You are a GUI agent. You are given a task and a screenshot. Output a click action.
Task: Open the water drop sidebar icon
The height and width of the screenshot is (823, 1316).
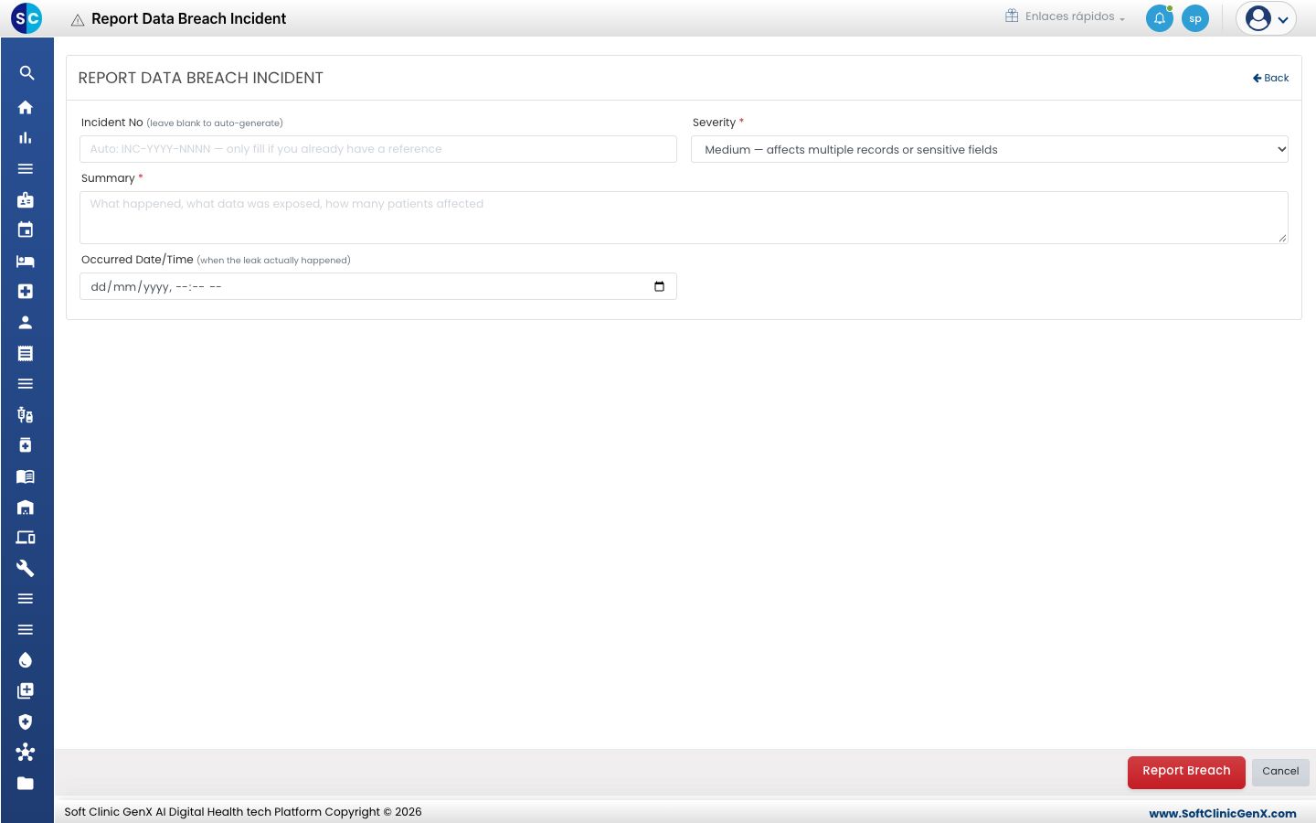(x=26, y=660)
